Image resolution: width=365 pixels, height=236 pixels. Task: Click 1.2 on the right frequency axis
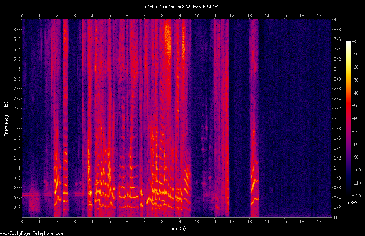coord(337,158)
